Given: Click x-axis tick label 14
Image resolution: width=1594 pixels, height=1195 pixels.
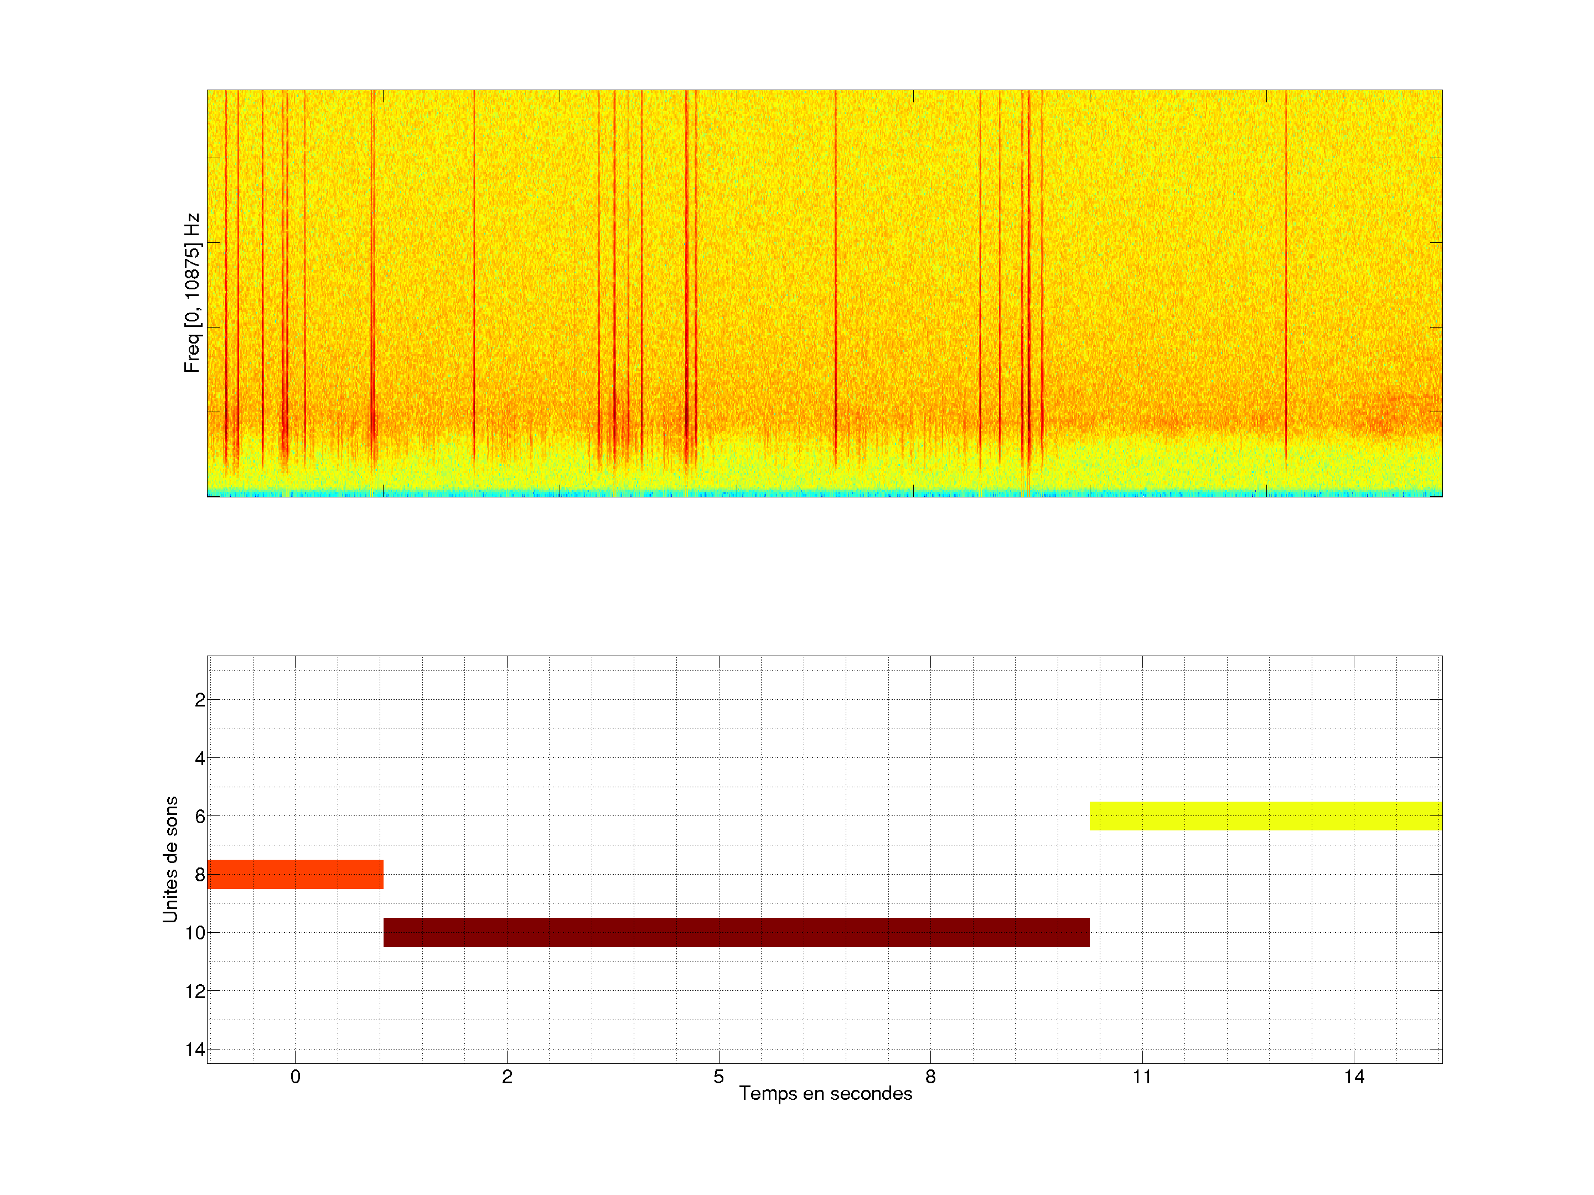Looking at the screenshot, I should click(x=1353, y=1077).
